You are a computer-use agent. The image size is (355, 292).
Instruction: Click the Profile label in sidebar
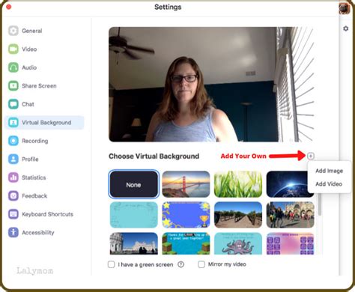tap(30, 159)
